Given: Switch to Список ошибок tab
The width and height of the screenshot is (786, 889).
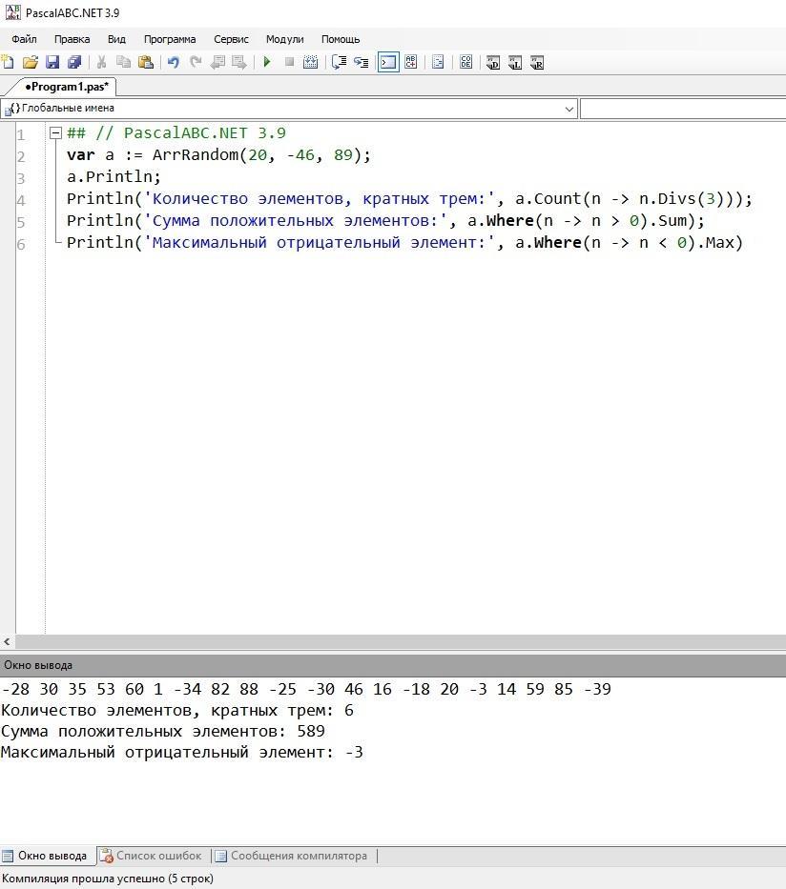Looking at the screenshot, I should pyautogui.click(x=152, y=856).
